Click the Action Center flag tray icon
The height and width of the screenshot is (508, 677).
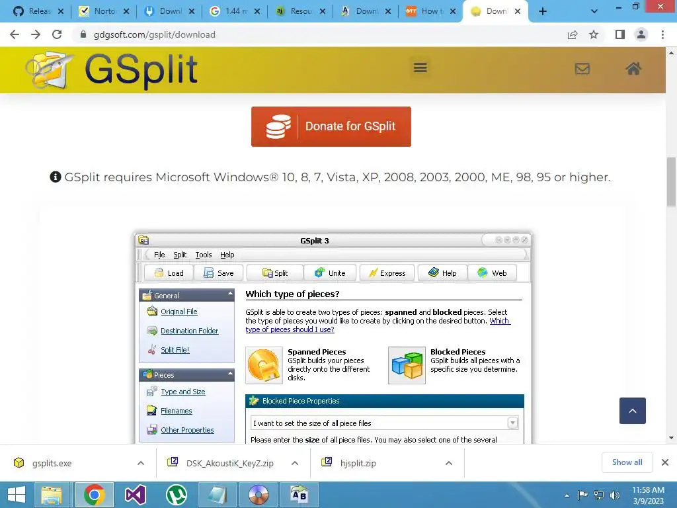tap(582, 495)
